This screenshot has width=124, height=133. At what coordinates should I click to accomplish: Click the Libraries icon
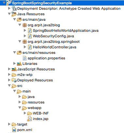(19, 64)
